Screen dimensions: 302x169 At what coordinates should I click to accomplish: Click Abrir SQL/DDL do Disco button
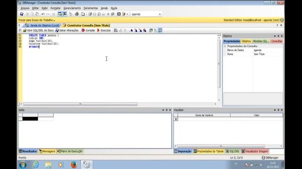[38, 31]
